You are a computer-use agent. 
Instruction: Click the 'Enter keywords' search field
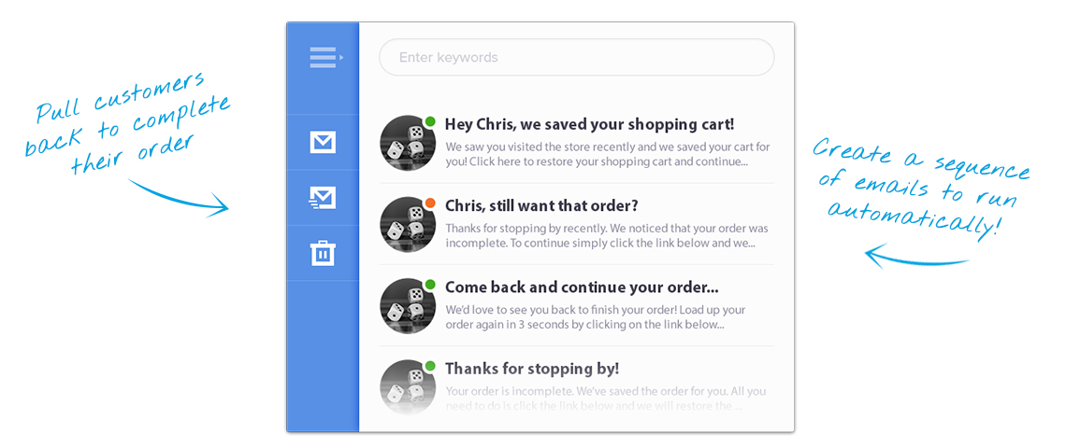pos(576,57)
